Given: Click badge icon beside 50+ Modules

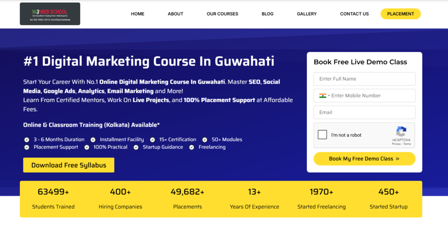Looking at the screenshot, I should tap(204, 140).
